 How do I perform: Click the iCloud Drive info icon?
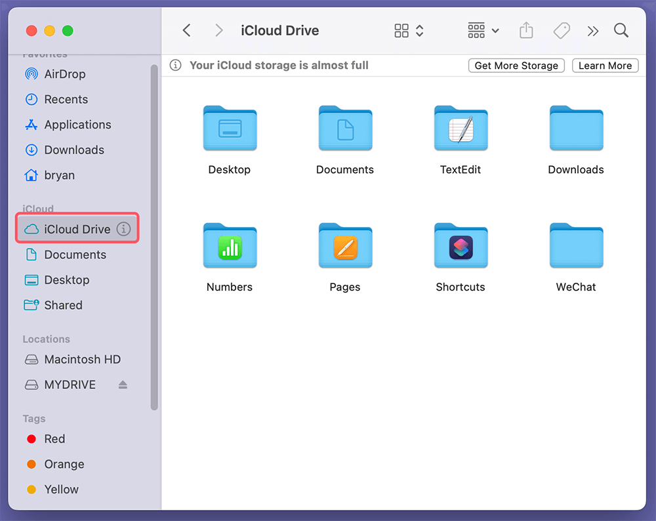point(124,229)
